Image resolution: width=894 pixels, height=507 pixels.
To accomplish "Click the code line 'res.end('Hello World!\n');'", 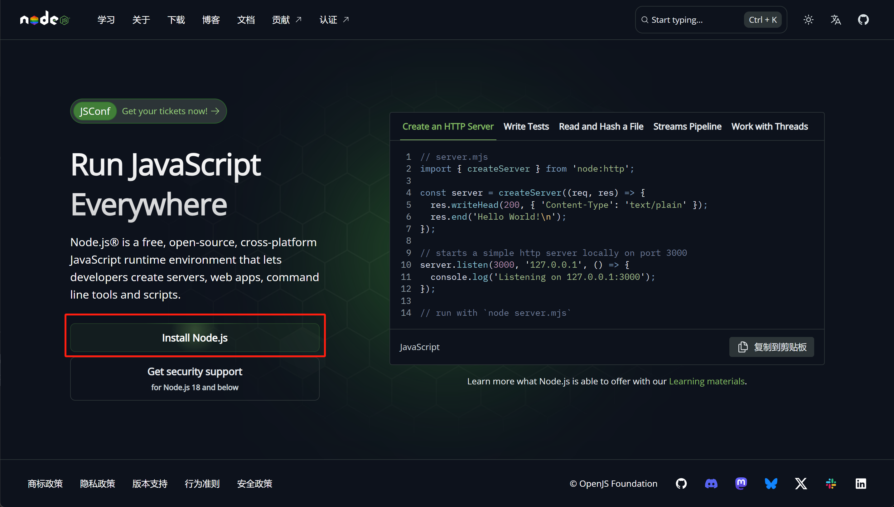I will [498, 217].
